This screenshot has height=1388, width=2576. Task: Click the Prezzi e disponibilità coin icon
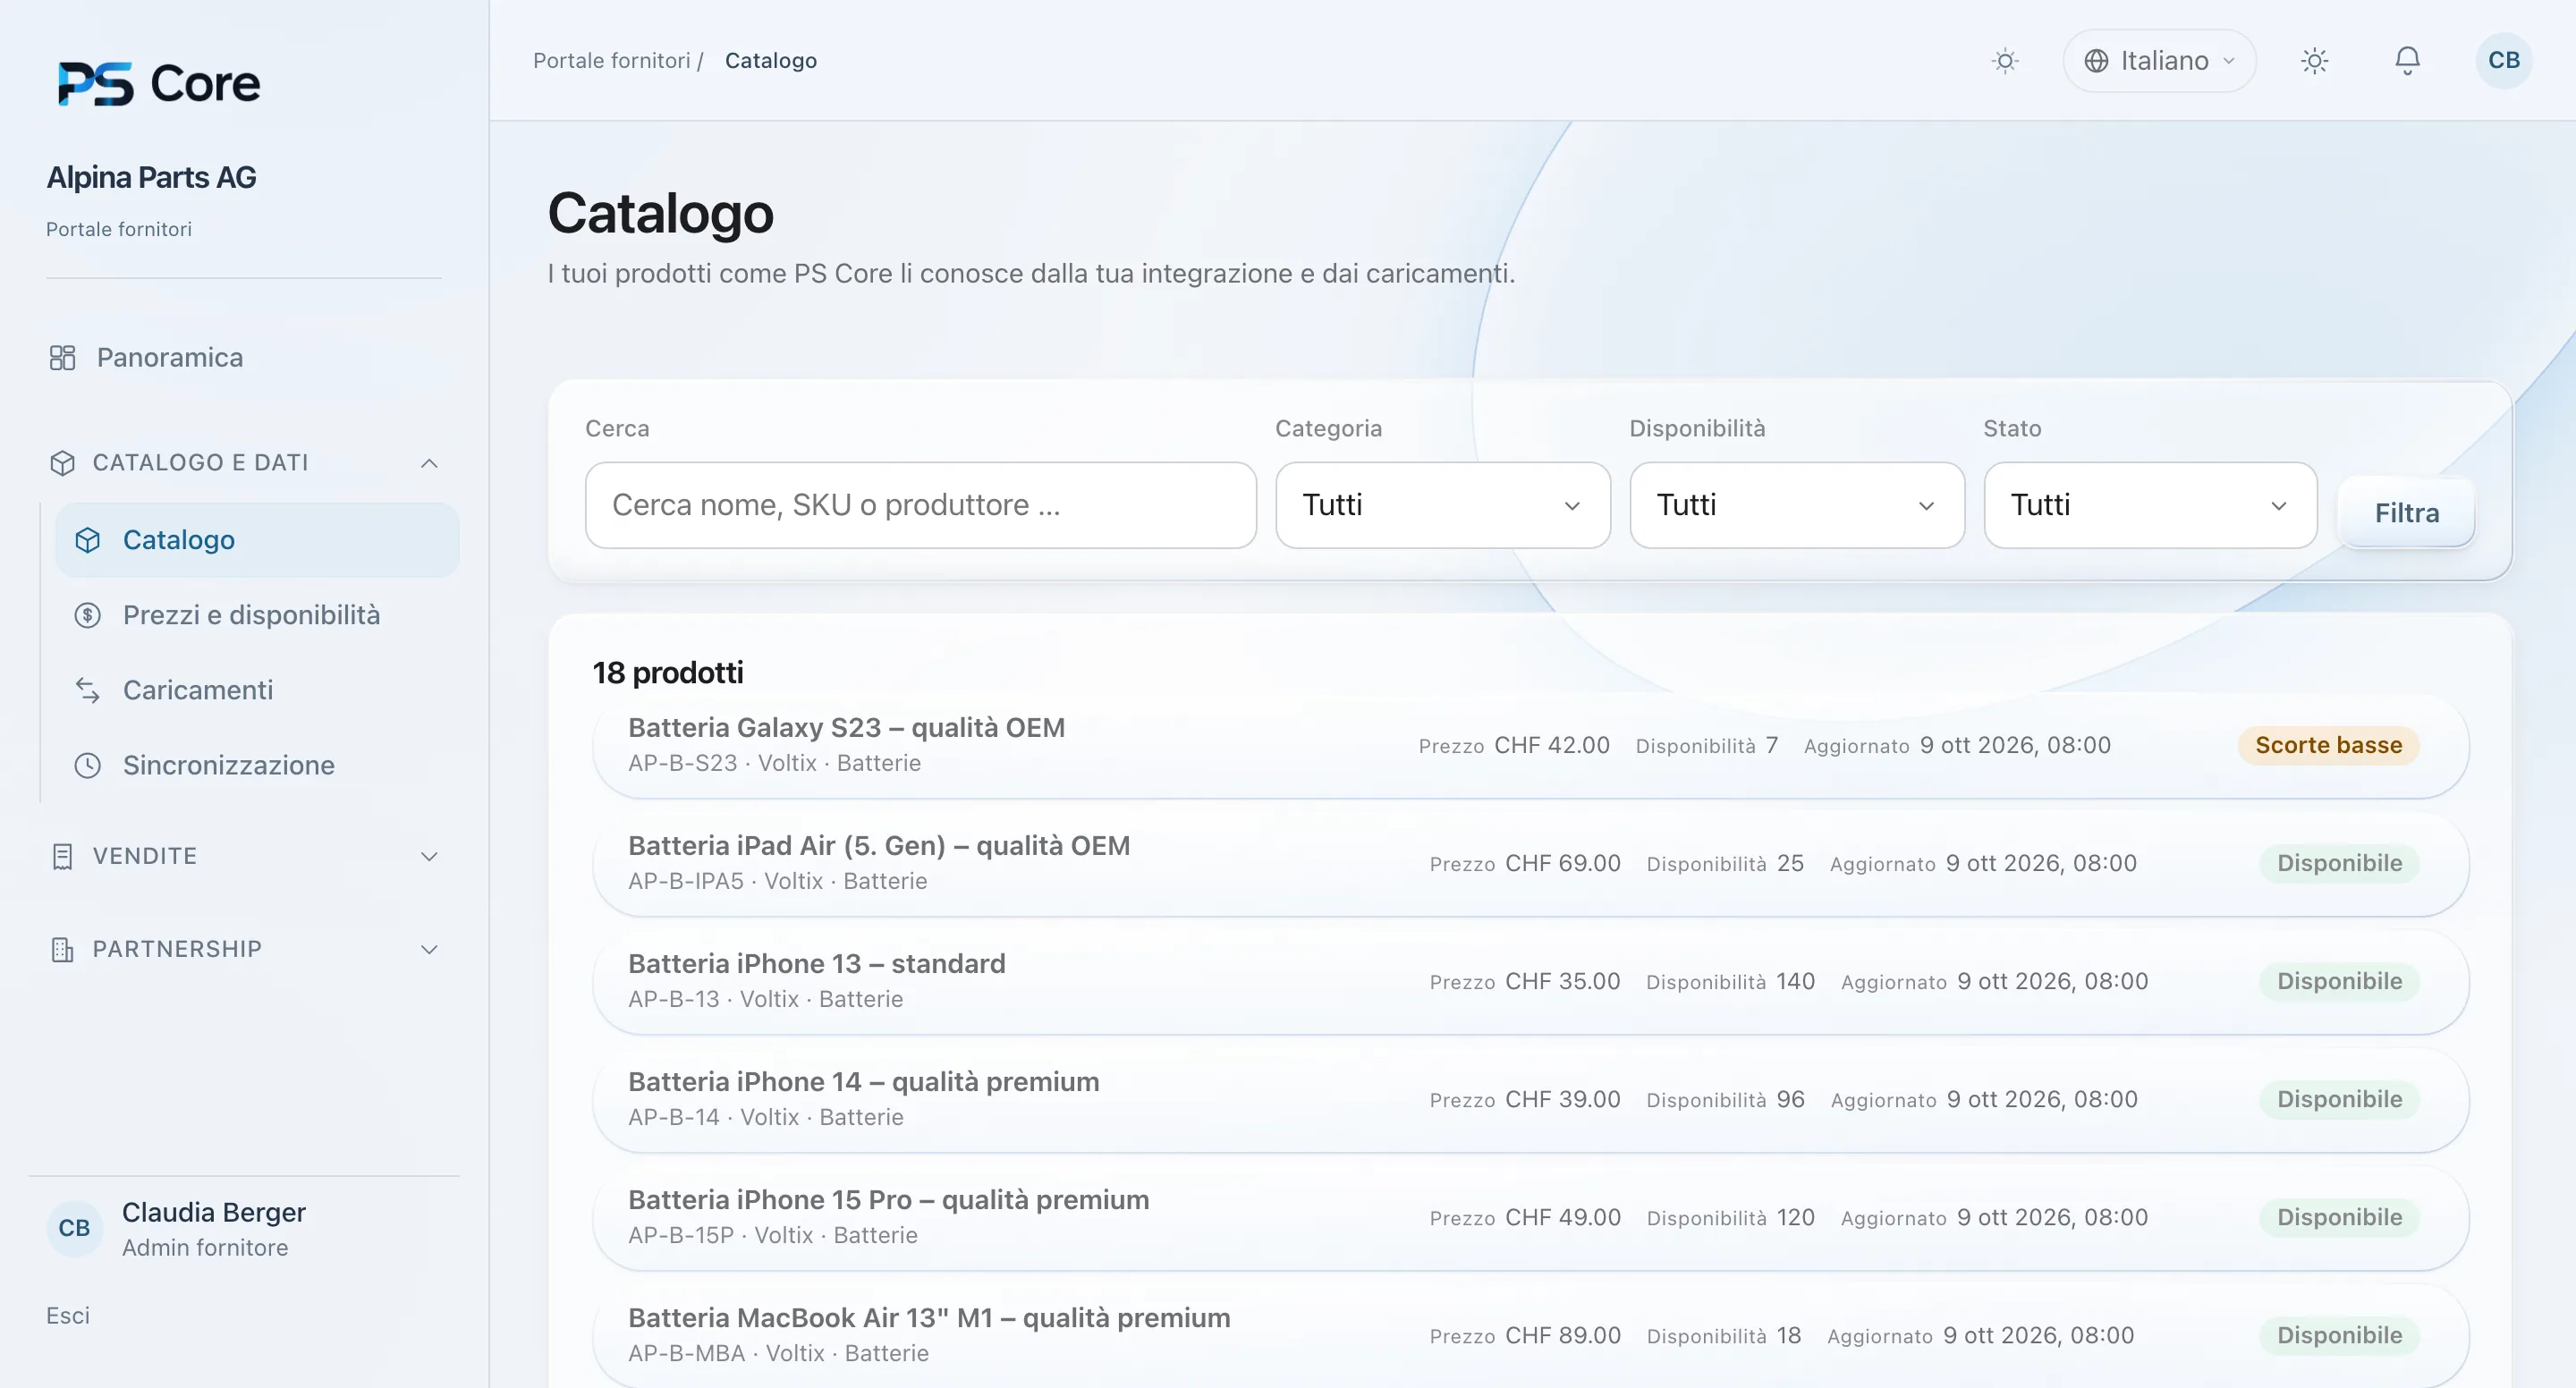pyautogui.click(x=88, y=615)
